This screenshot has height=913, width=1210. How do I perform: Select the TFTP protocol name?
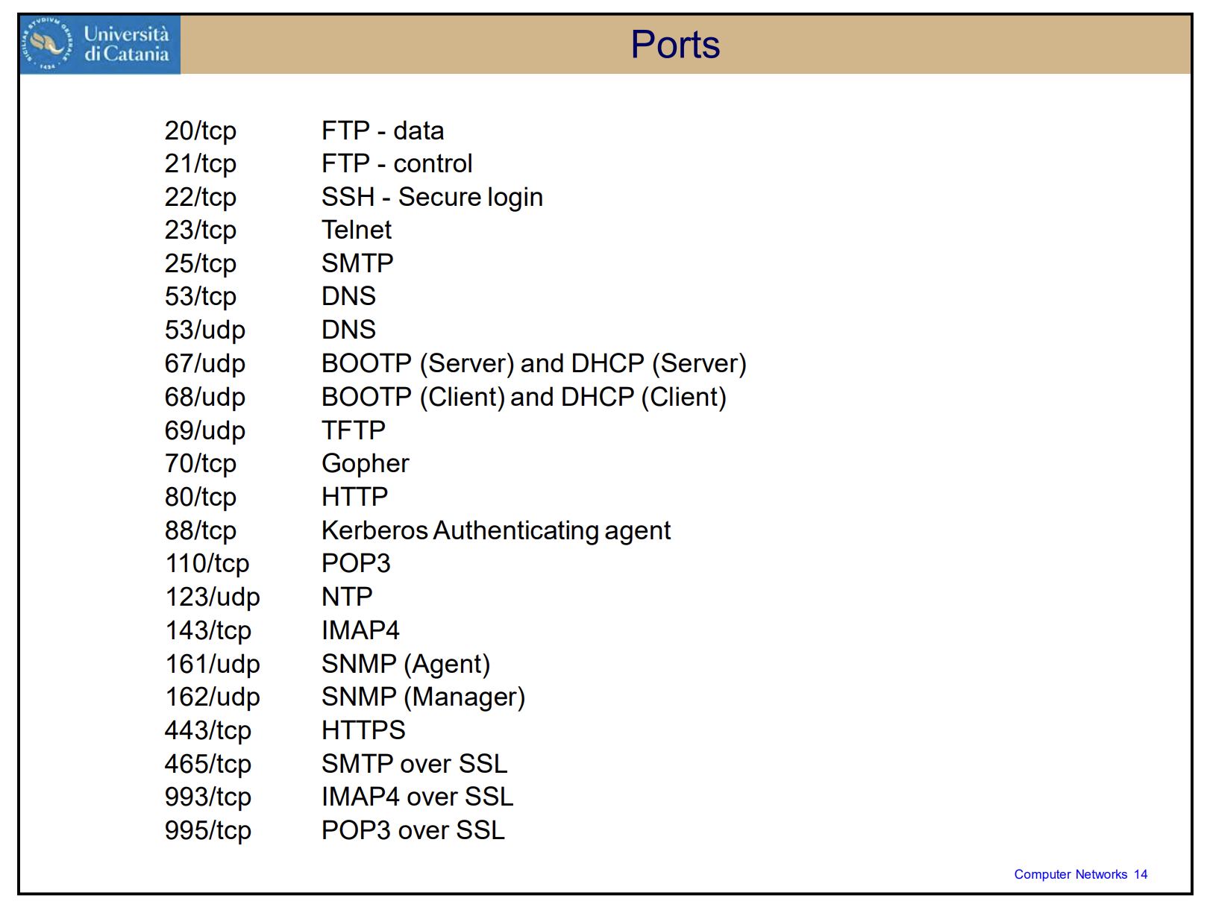[353, 430]
